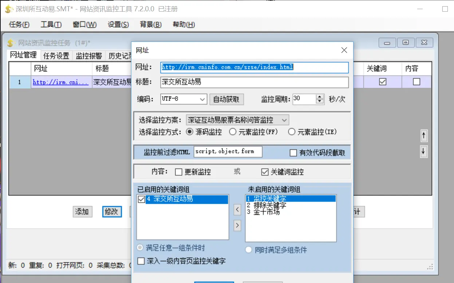Select 同时满足多组条件 radio option

(249, 250)
